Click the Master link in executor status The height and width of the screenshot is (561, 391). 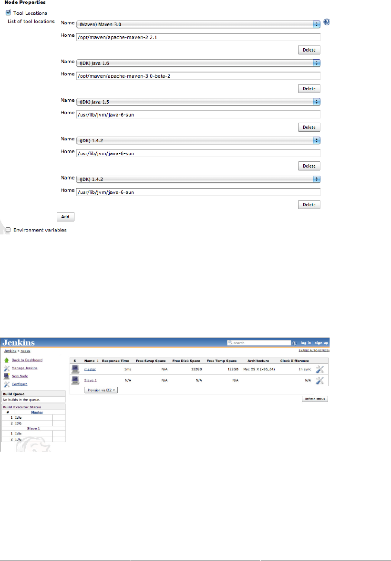tap(37, 412)
